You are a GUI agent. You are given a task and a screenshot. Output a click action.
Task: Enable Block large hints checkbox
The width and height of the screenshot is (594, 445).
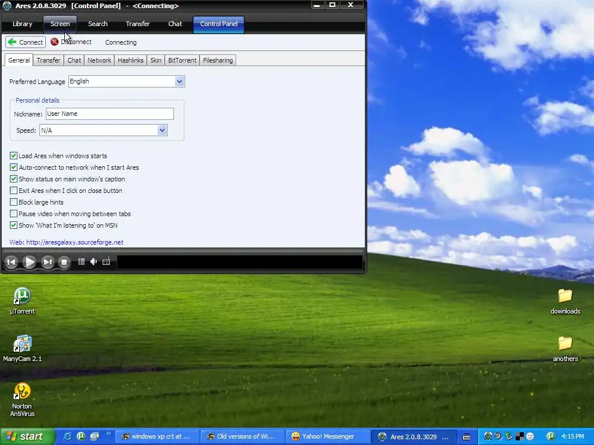[x=14, y=202]
